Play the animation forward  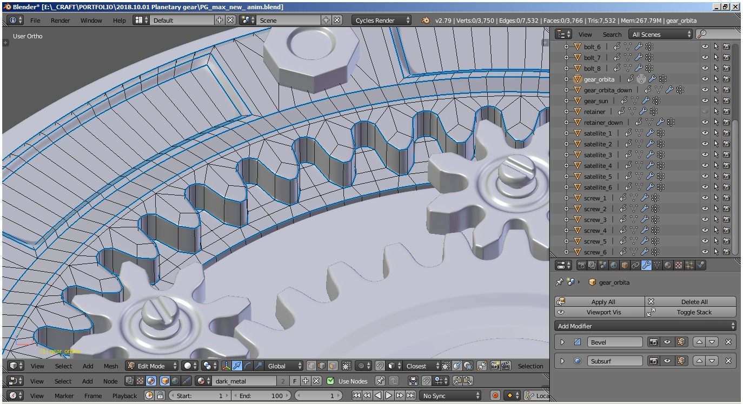point(389,395)
